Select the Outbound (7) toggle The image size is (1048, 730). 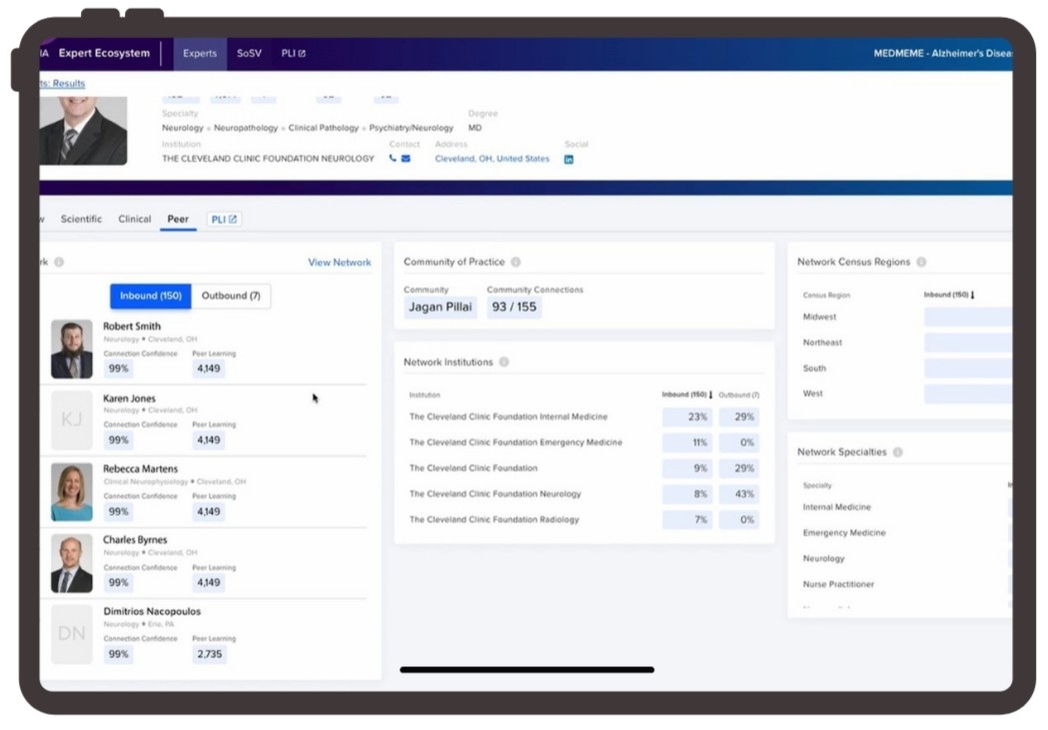click(x=231, y=296)
